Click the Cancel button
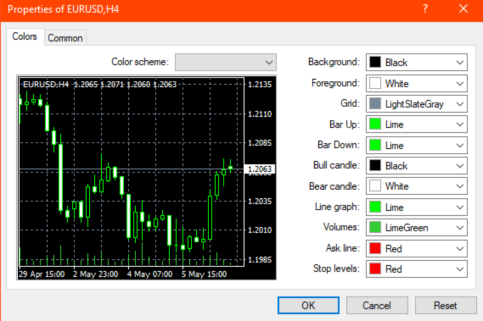This screenshot has width=483, height=321. (x=377, y=305)
